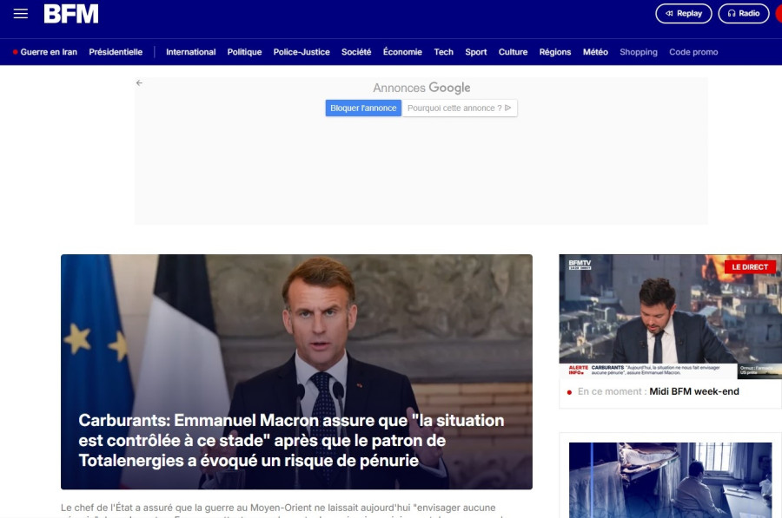Go to the International section
The image size is (782, 518).
click(x=190, y=52)
